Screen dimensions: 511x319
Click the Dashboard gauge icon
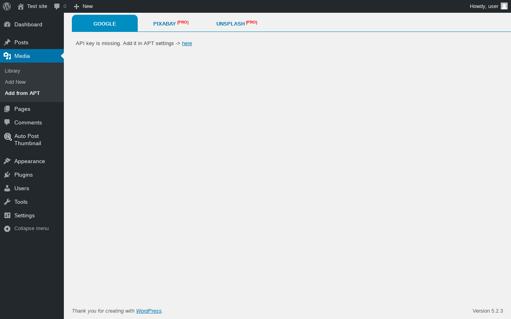click(7, 24)
